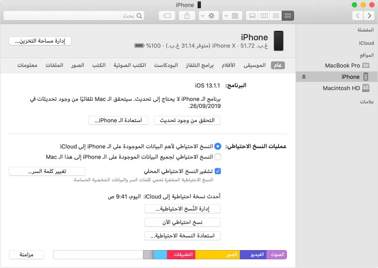Click the battery level icon
The height and width of the screenshot is (268, 378).
[139, 45]
